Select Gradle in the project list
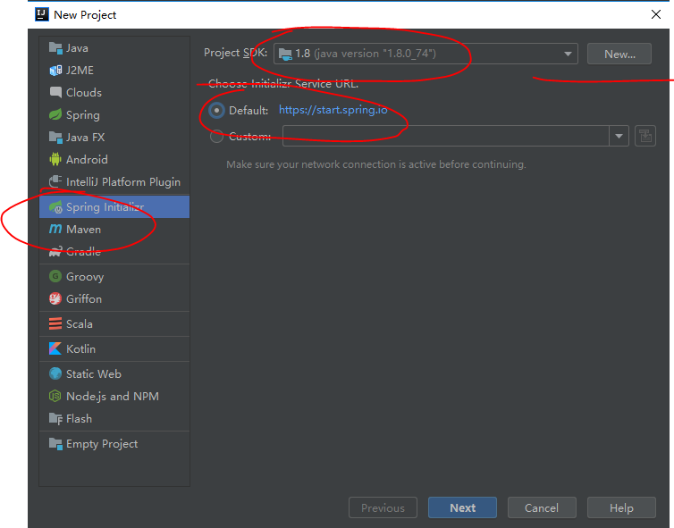 pos(114,251)
